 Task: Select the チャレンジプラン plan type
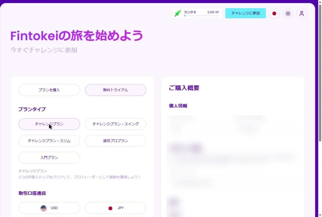[49, 124]
